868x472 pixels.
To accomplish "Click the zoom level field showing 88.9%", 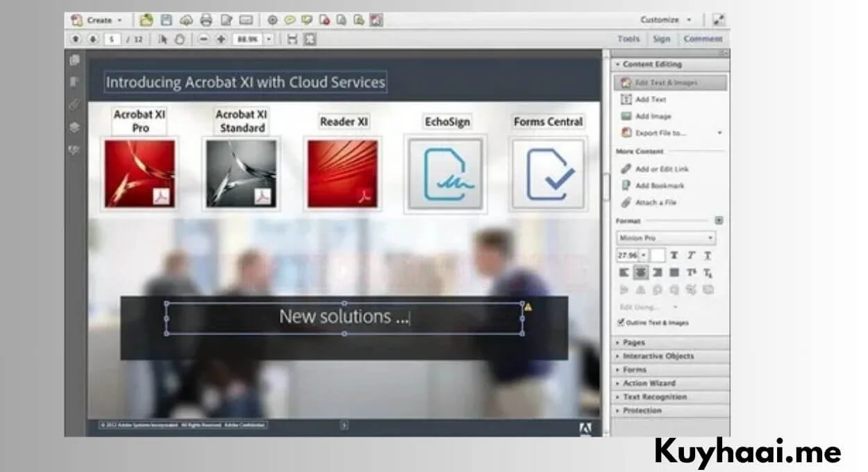I will pos(248,40).
